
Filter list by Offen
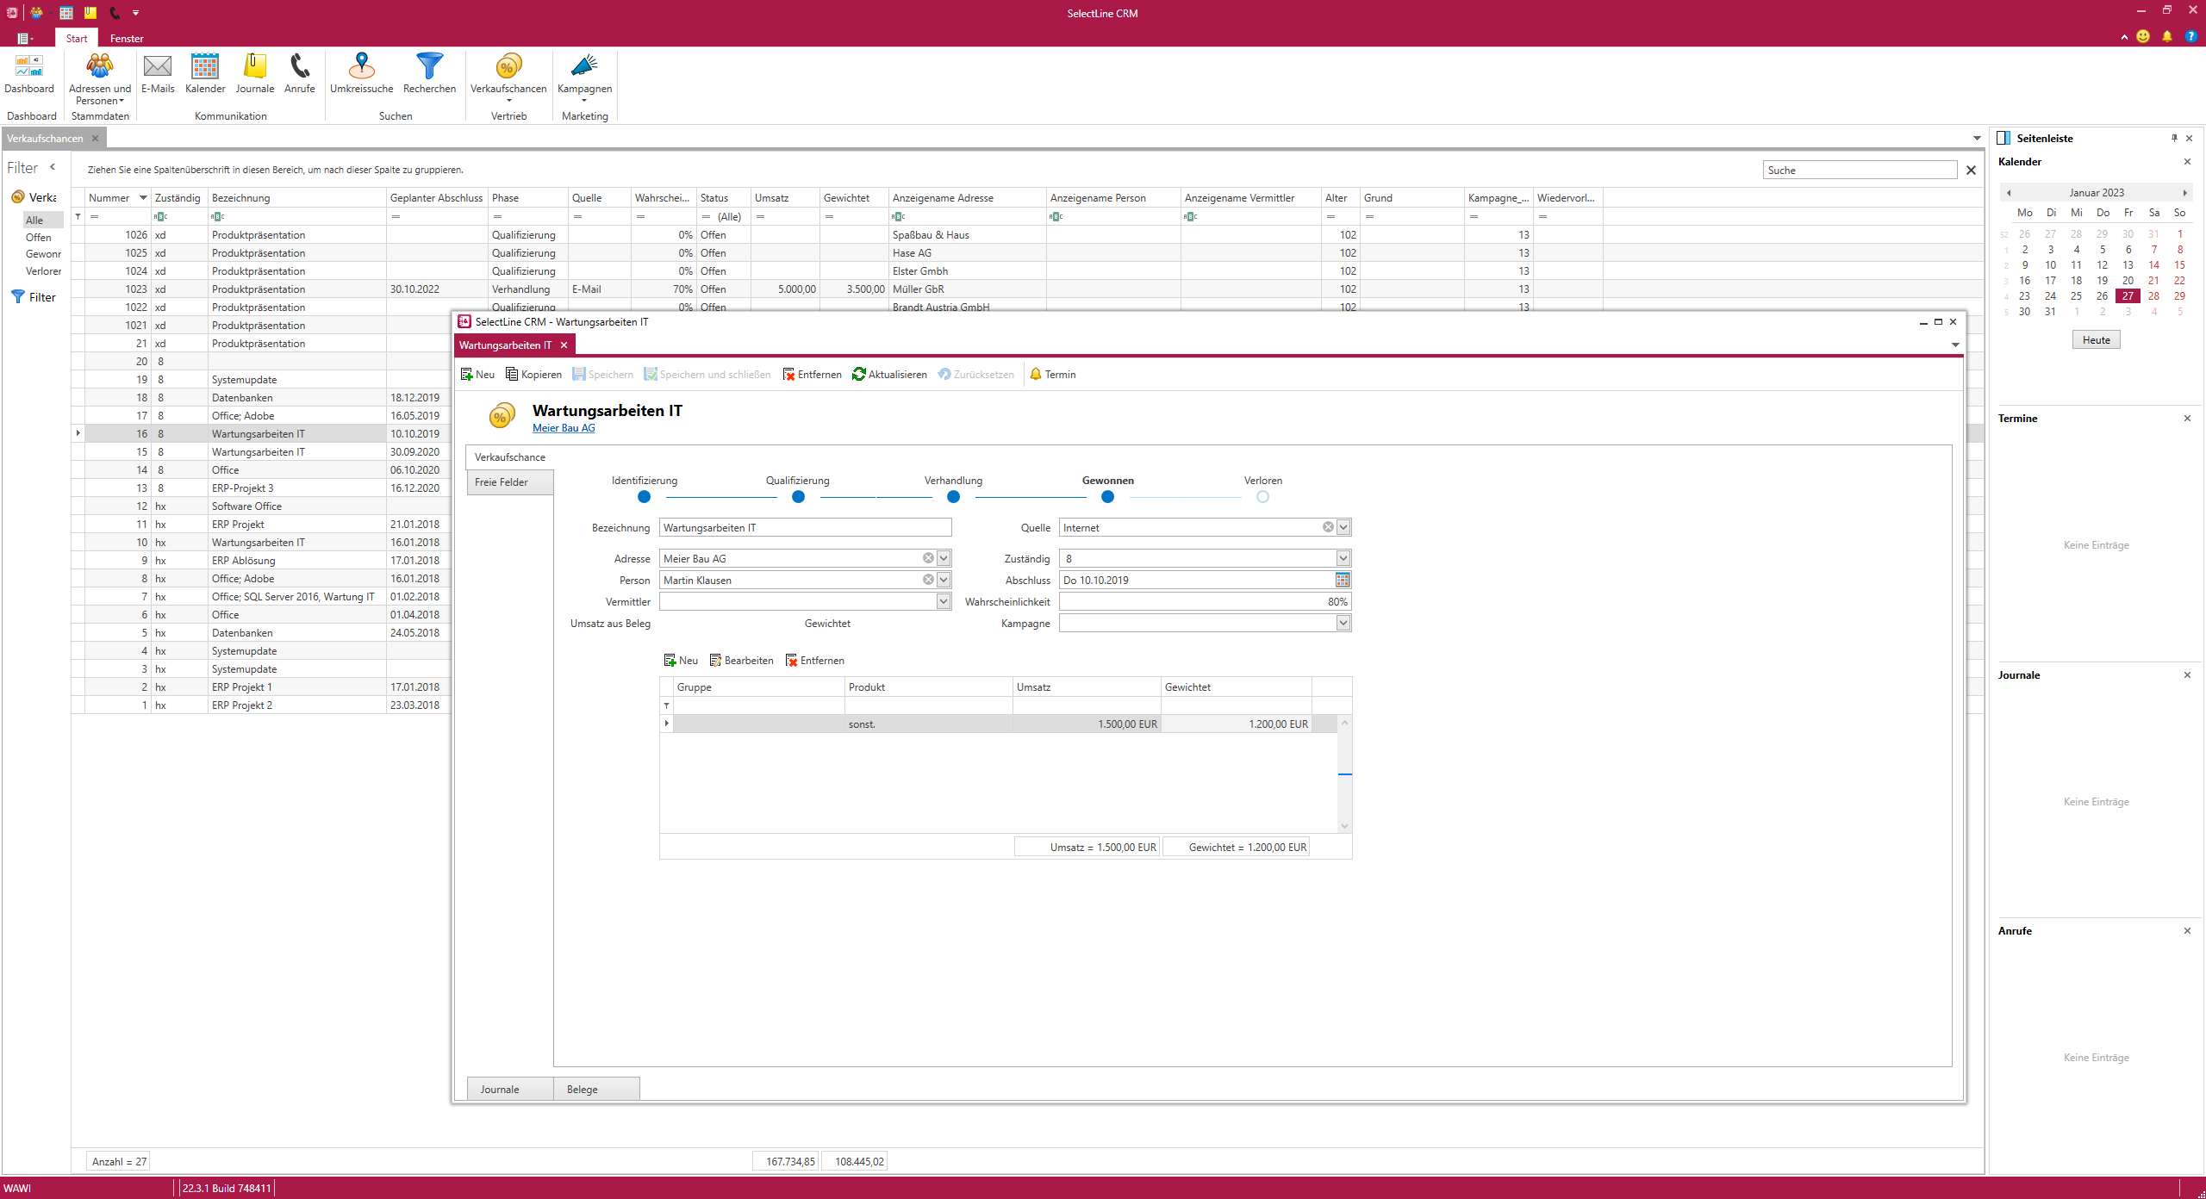(x=38, y=238)
